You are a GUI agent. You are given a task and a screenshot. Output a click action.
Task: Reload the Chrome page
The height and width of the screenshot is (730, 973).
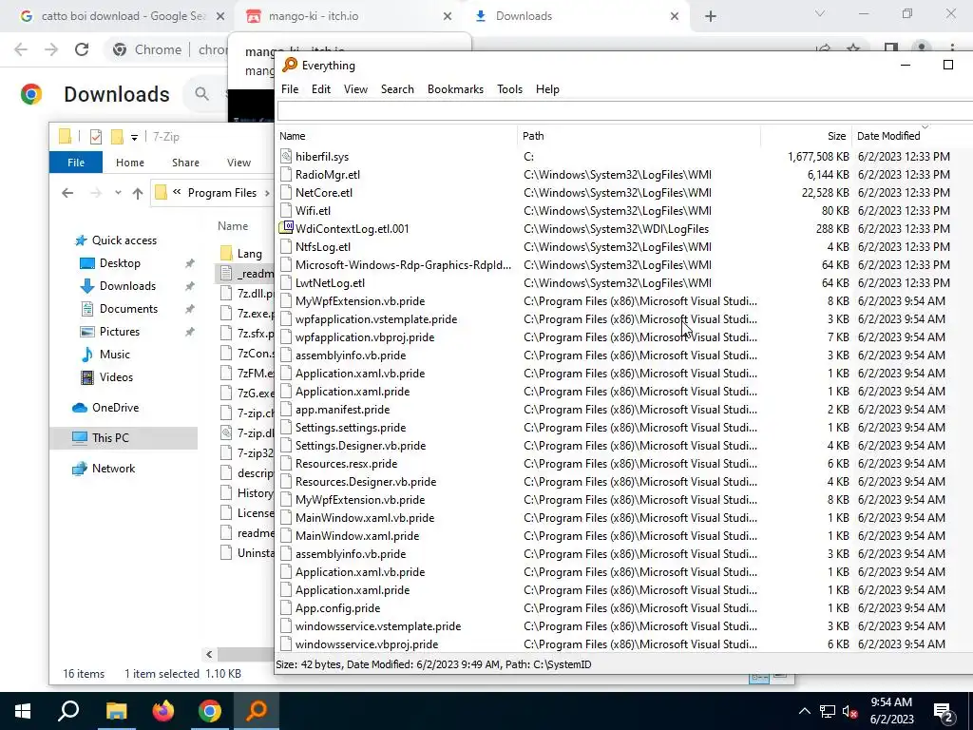(x=82, y=49)
